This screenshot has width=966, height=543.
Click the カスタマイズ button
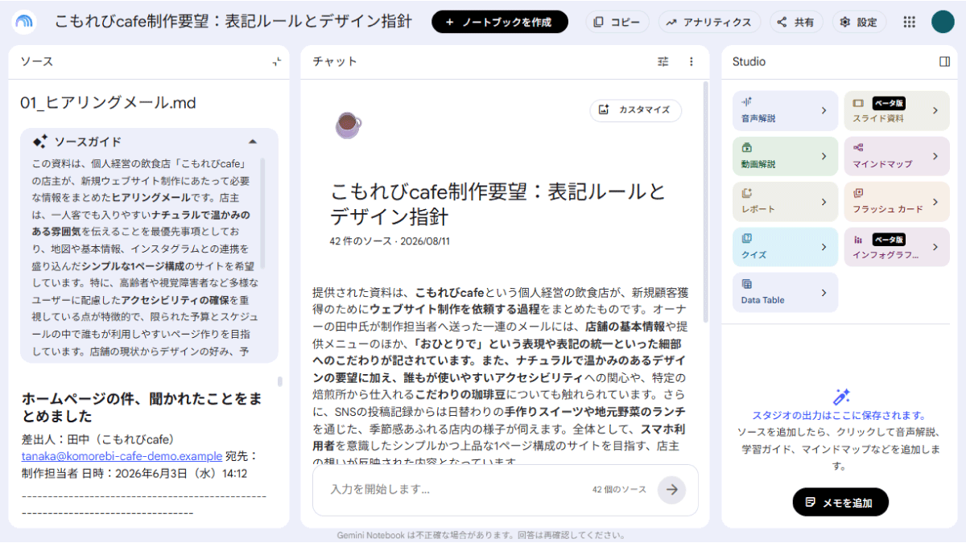pyautogui.click(x=635, y=110)
